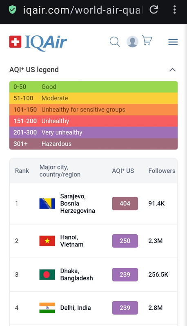
Task: Open the hamburger menu
Action: (173, 42)
